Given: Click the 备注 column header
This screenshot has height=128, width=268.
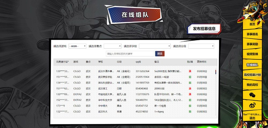Looking at the screenshot, I should tap(157, 62).
